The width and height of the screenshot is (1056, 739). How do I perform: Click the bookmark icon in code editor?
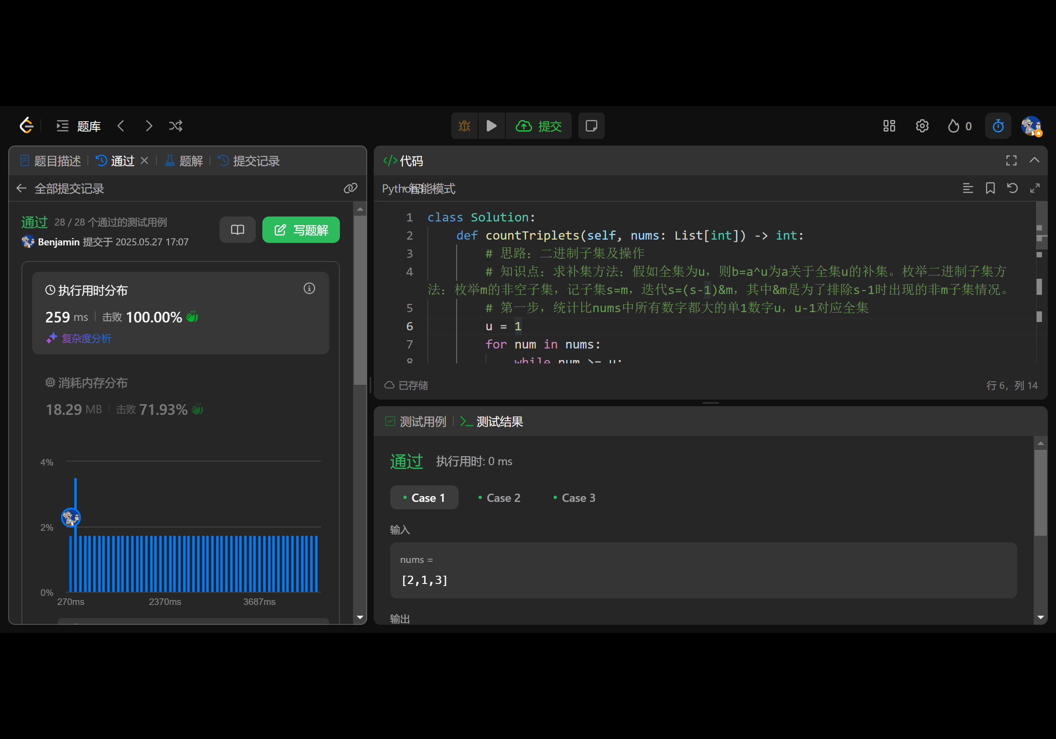tap(990, 188)
